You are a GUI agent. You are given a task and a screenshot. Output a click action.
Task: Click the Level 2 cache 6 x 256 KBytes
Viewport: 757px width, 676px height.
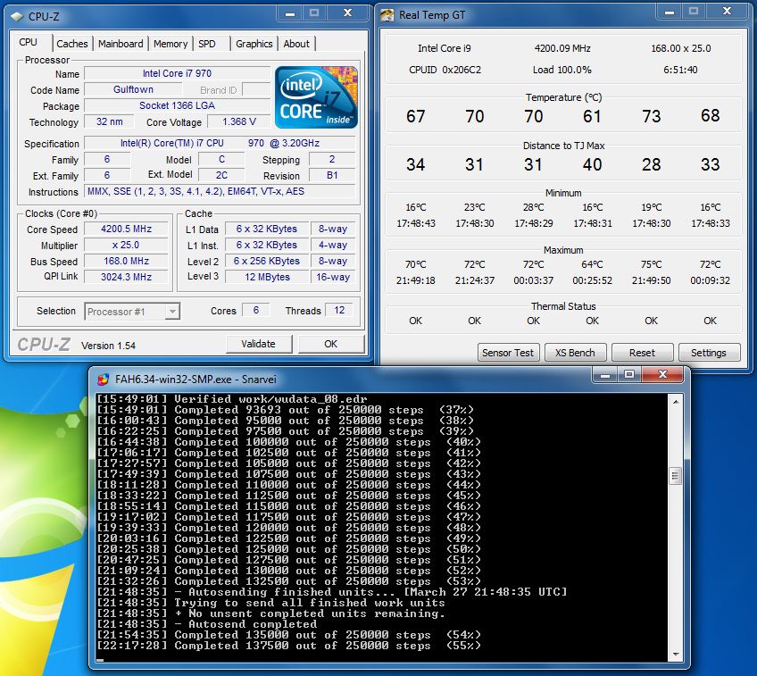(x=267, y=261)
